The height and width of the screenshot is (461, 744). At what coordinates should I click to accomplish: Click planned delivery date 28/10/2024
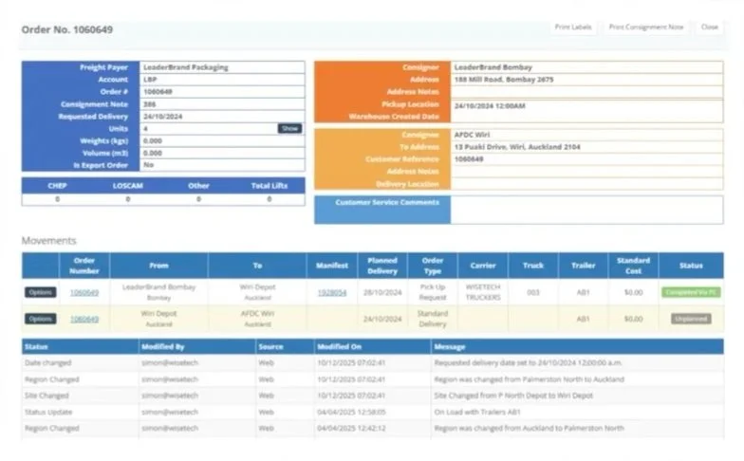tap(382, 292)
